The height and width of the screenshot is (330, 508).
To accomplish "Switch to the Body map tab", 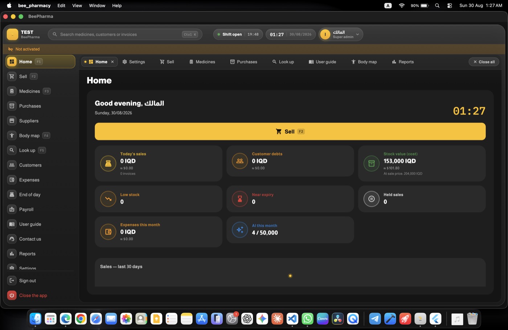I will tap(364, 62).
